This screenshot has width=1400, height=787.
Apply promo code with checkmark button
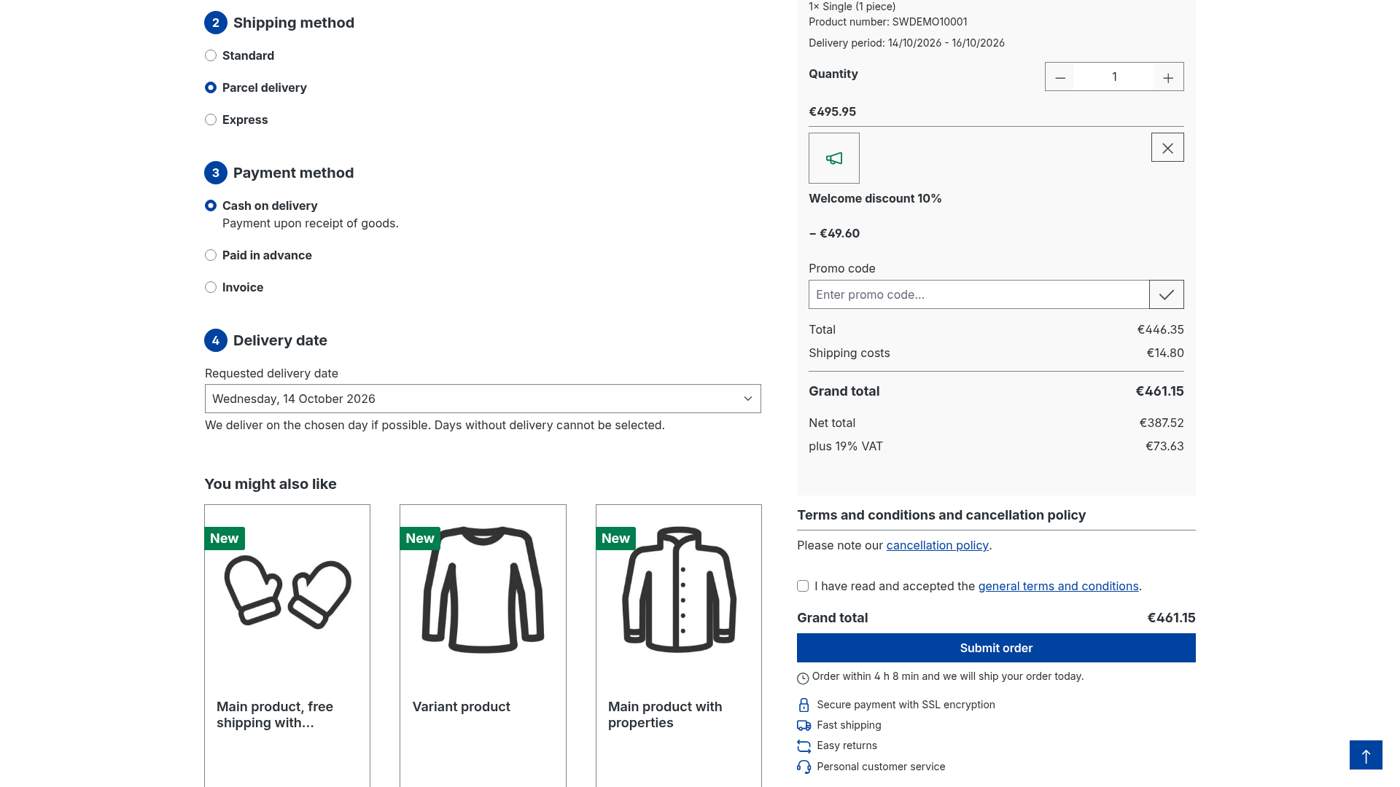1167,294
